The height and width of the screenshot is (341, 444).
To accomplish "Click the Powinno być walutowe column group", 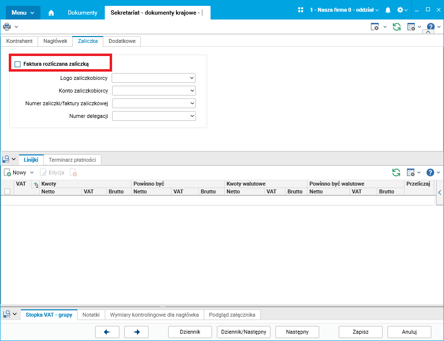I will click(355, 184).
